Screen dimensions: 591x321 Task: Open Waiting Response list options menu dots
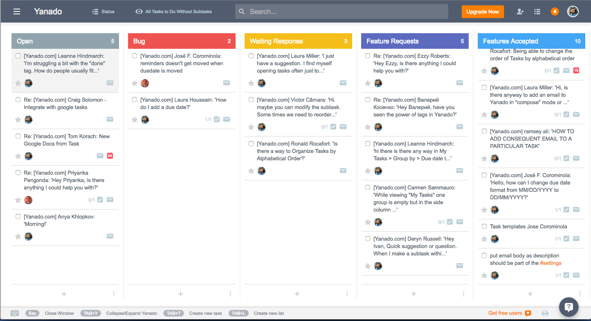click(347, 294)
